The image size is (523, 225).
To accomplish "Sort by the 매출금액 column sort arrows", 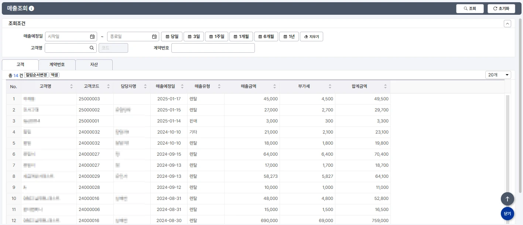I will coord(274,87).
